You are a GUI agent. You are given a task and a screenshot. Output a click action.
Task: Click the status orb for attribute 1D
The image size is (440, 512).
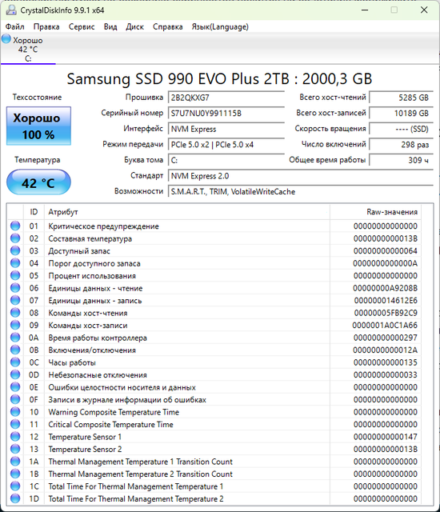(15, 498)
